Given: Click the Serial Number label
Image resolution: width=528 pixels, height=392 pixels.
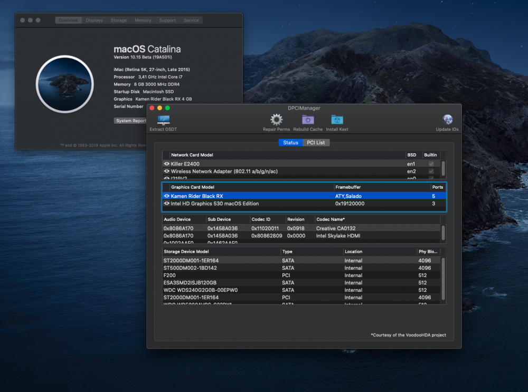Looking at the screenshot, I should (x=128, y=106).
